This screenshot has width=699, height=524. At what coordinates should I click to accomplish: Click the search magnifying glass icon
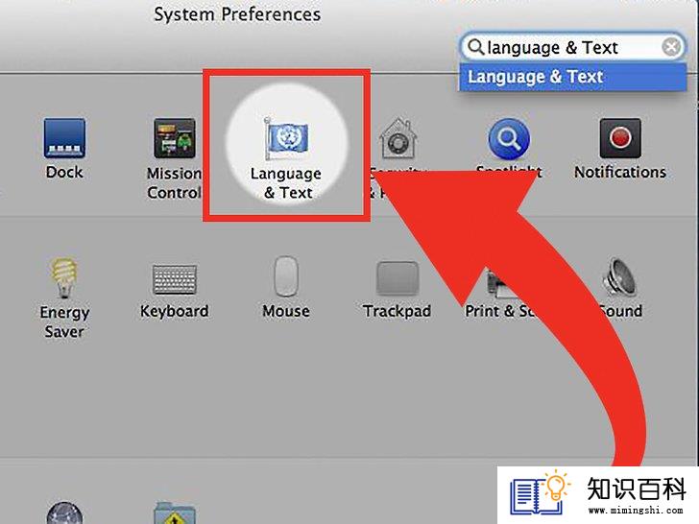(476, 47)
